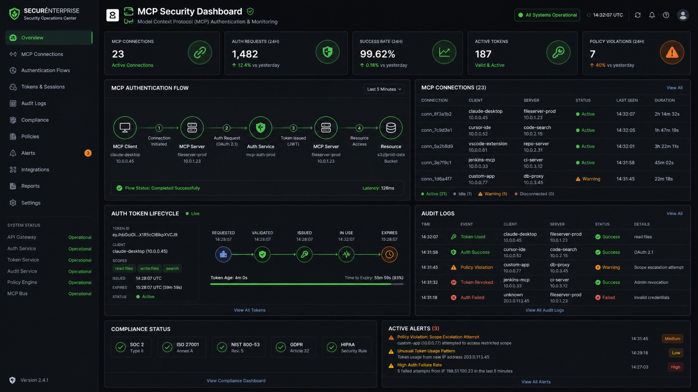This screenshot has width=698, height=392.
Task: Click the Validated shield stage icon
Action: click(x=262, y=254)
